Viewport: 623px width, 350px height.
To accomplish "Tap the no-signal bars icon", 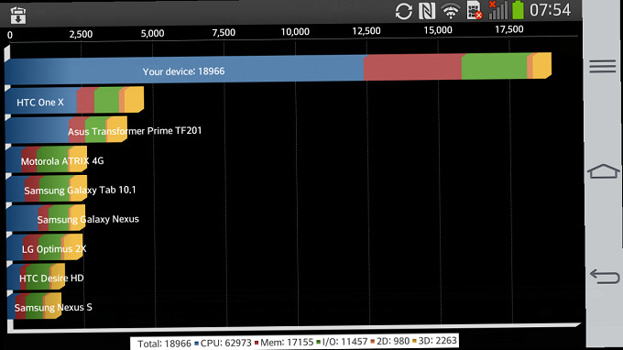I will [x=497, y=10].
